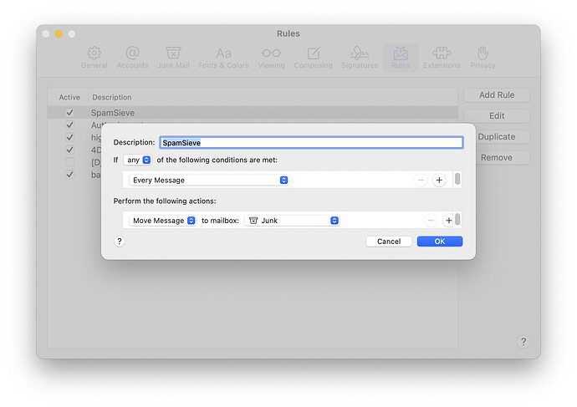
Task: Click the conditions list scrollbar
Action: point(457,179)
